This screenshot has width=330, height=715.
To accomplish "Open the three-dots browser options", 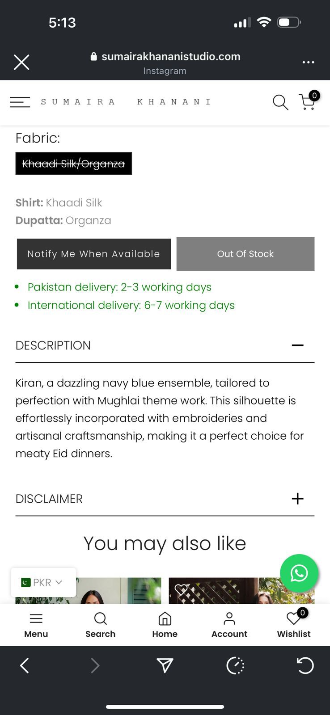I will pyautogui.click(x=308, y=63).
